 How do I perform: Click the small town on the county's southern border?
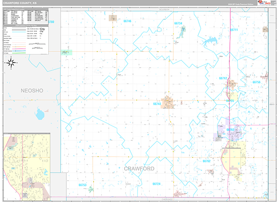tap(179, 194)
